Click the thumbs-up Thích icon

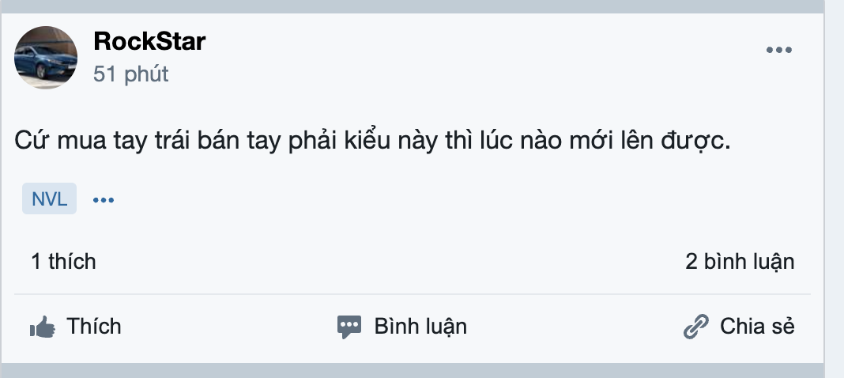[41, 326]
